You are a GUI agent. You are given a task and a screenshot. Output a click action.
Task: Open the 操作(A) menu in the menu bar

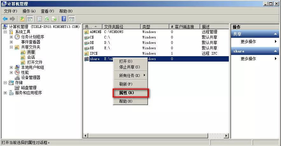coord(29,11)
